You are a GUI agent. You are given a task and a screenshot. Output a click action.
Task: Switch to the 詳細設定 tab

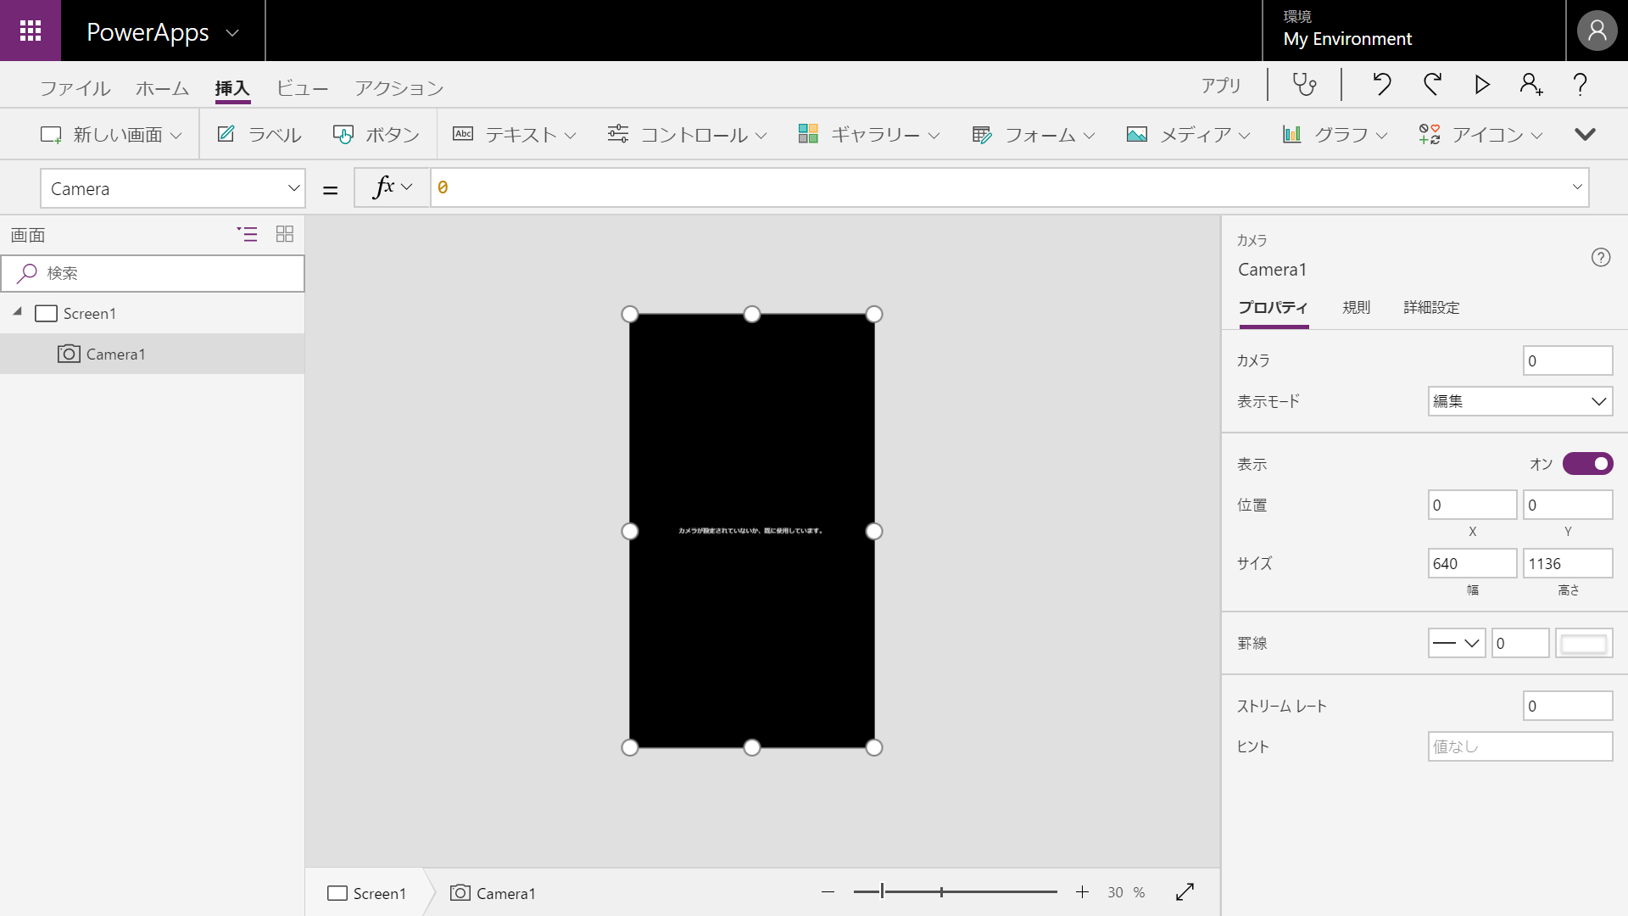[x=1431, y=307]
